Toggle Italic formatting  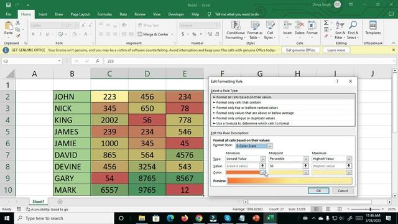pos(40,34)
